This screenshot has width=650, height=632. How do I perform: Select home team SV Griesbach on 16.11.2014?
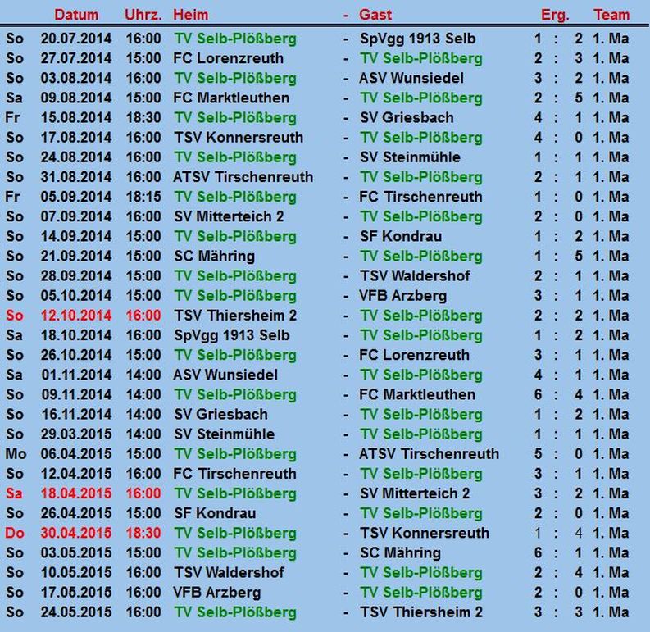coord(220,414)
